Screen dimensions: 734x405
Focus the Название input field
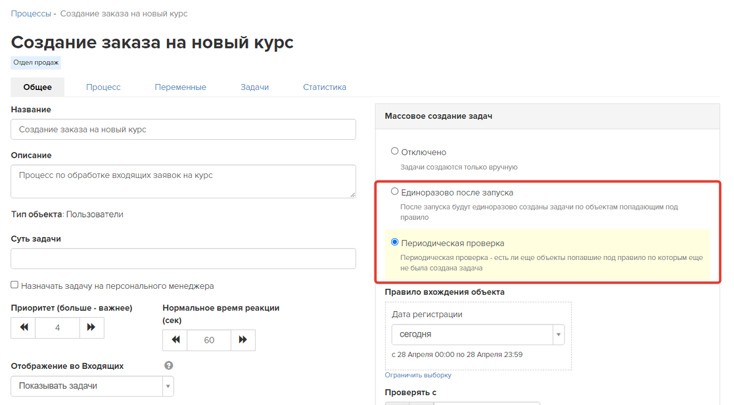183,129
